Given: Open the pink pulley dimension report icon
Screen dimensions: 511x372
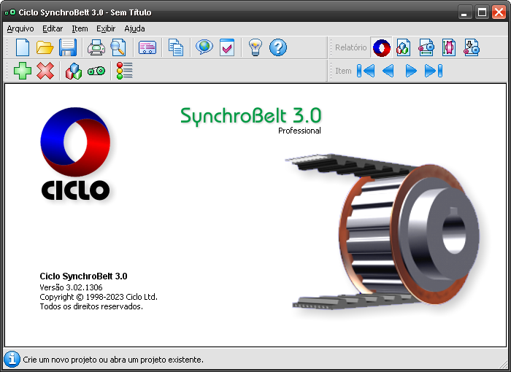Looking at the screenshot, I should tap(449, 48).
